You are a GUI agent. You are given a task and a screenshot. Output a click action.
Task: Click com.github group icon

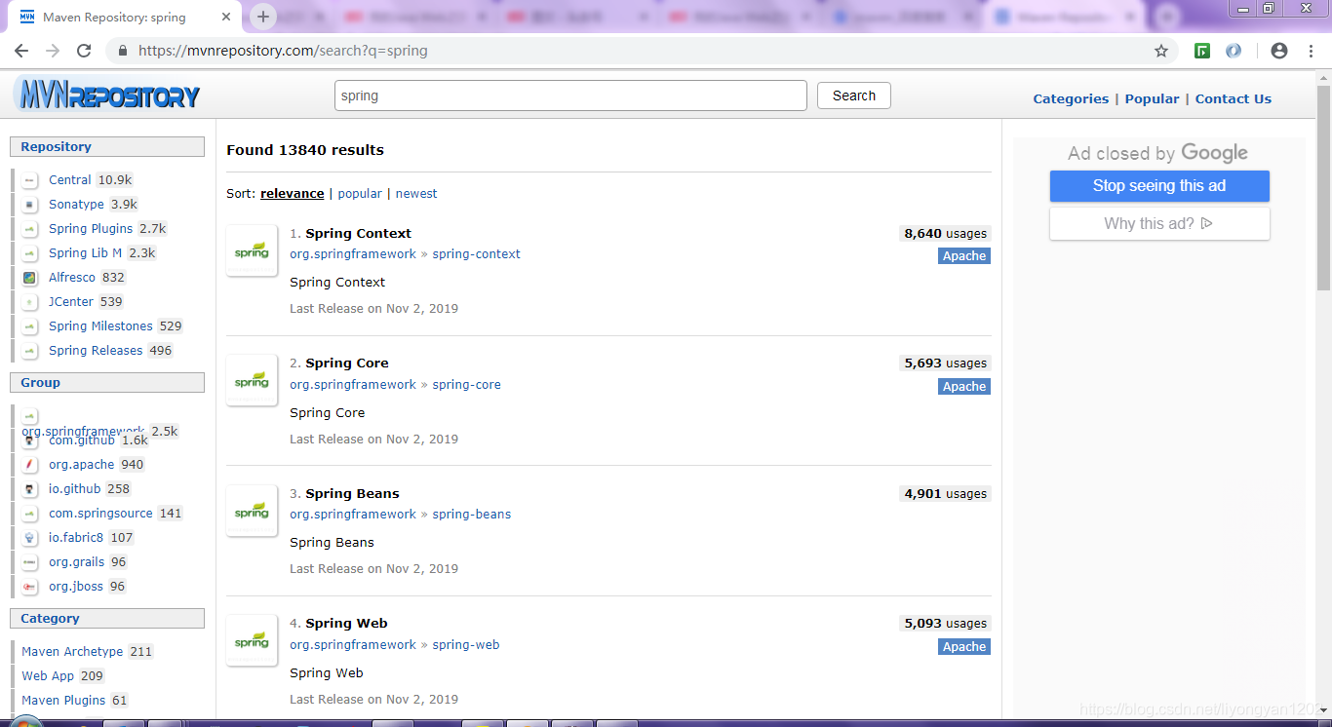pyautogui.click(x=30, y=440)
